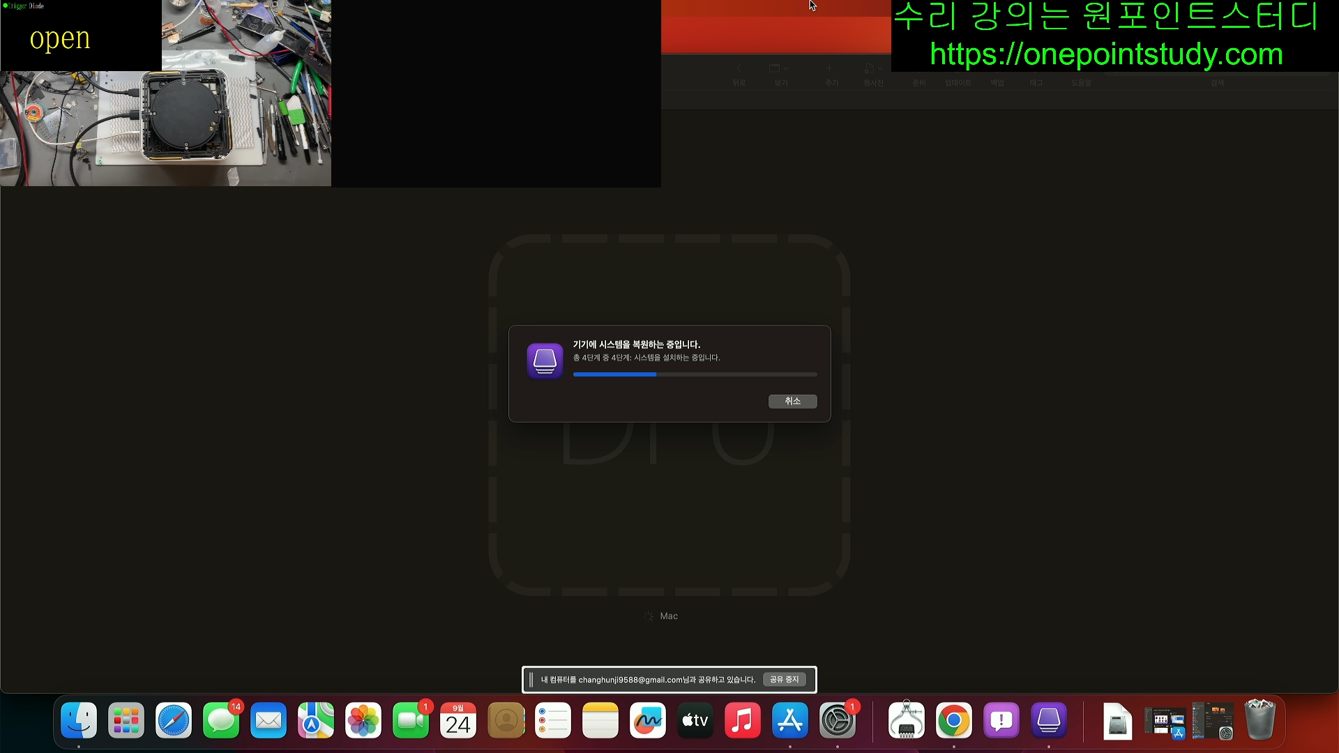Open the 청사진 blueprints dropdown in toolbar
1339x753 pixels.
[x=873, y=69]
